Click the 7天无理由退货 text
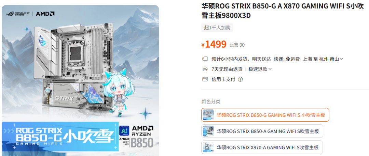The width and height of the screenshot is (369, 156). click(227, 69)
